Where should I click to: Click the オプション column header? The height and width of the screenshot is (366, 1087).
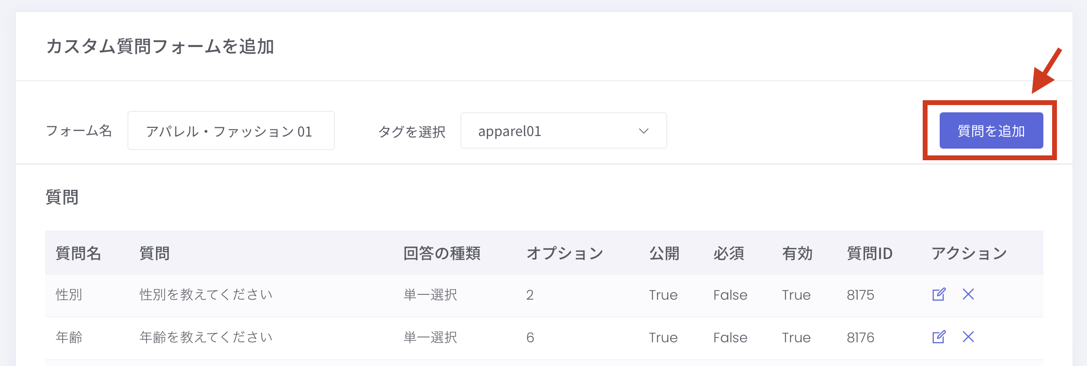[x=565, y=253]
